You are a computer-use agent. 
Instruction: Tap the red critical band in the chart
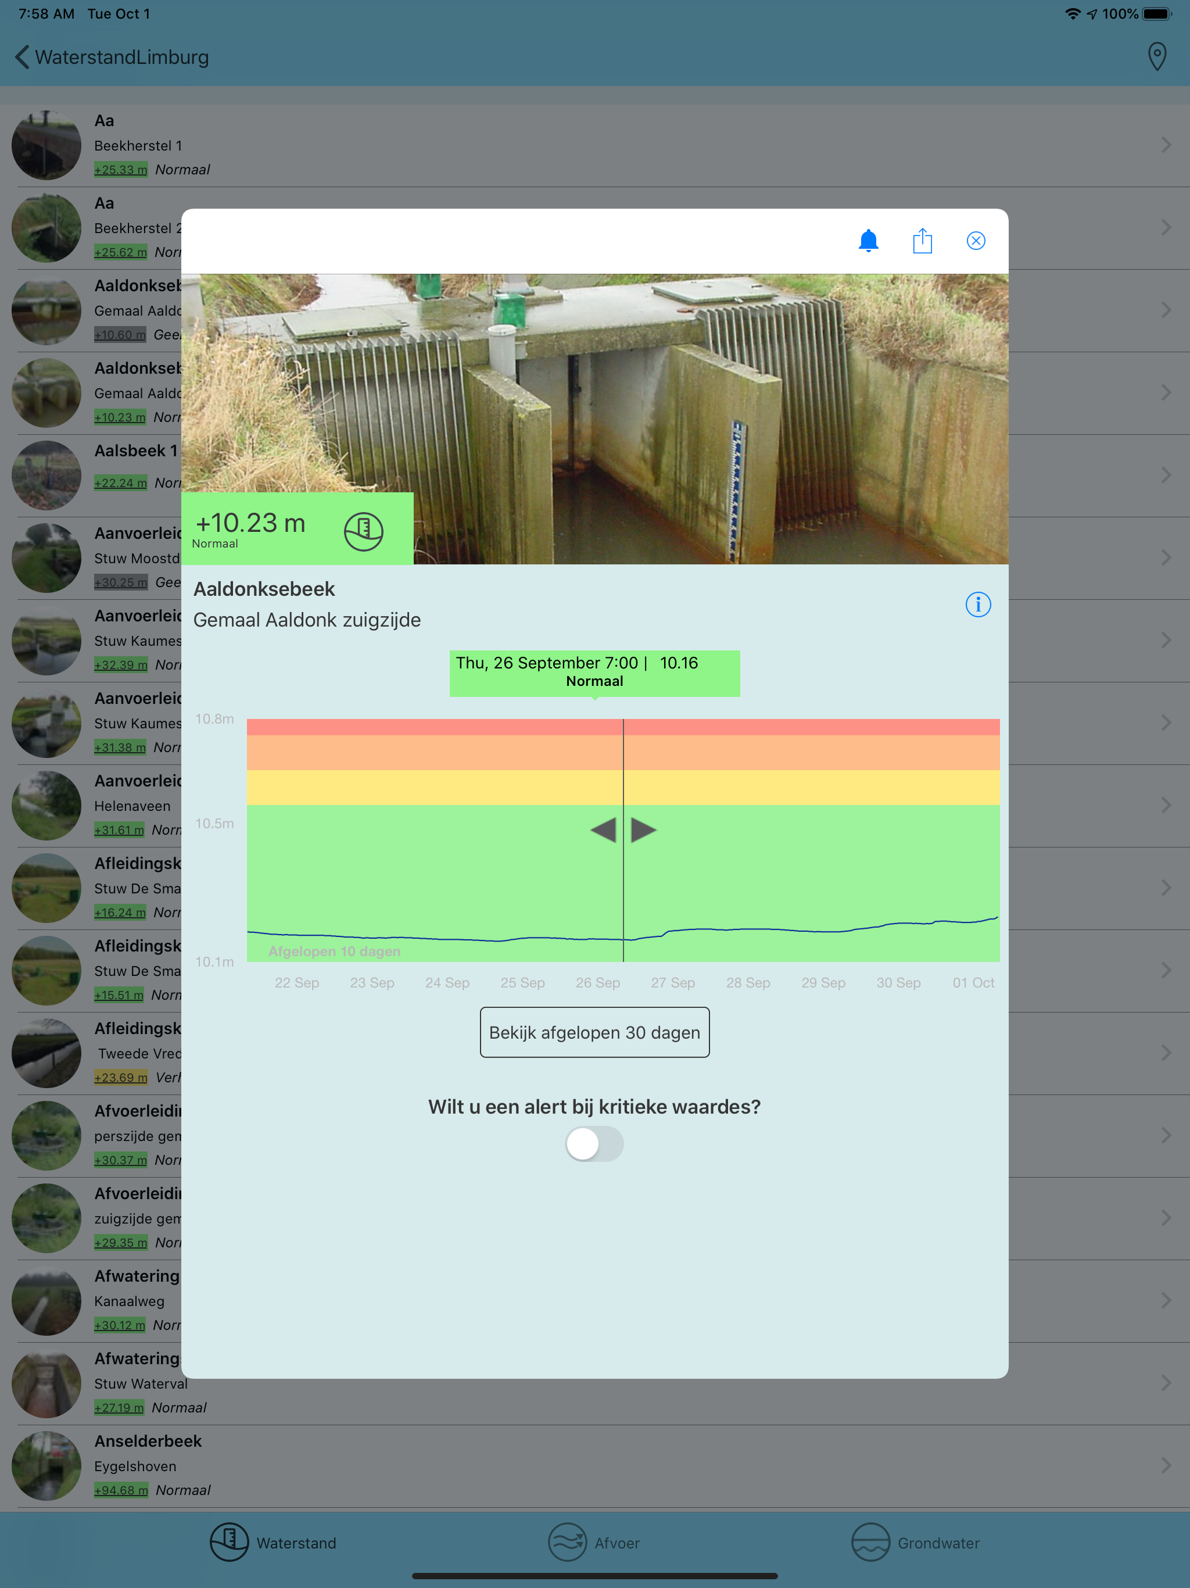[623, 727]
